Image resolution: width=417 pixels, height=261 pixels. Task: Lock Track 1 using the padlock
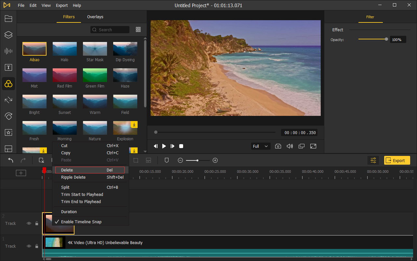[x=36, y=246]
